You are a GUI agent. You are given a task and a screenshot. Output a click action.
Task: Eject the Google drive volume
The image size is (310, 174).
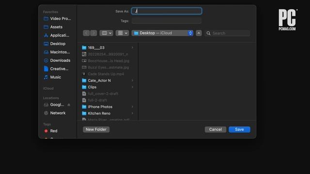pos(69,105)
